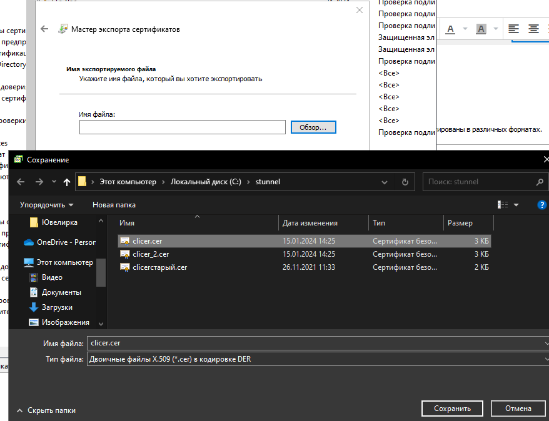Select Локальный диск (C:) breadcrumb
Image resolution: width=549 pixels, height=421 pixels.
click(x=206, y=182)
